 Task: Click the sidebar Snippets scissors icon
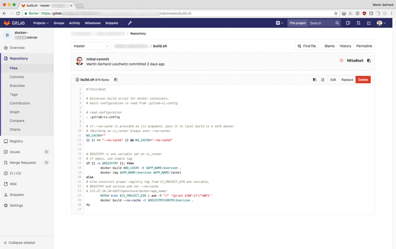tap(6, 195)
